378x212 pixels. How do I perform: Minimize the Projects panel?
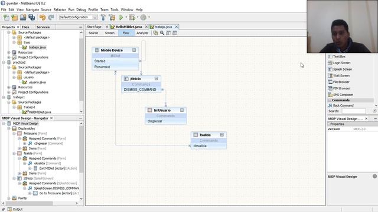tap(80, 27)
